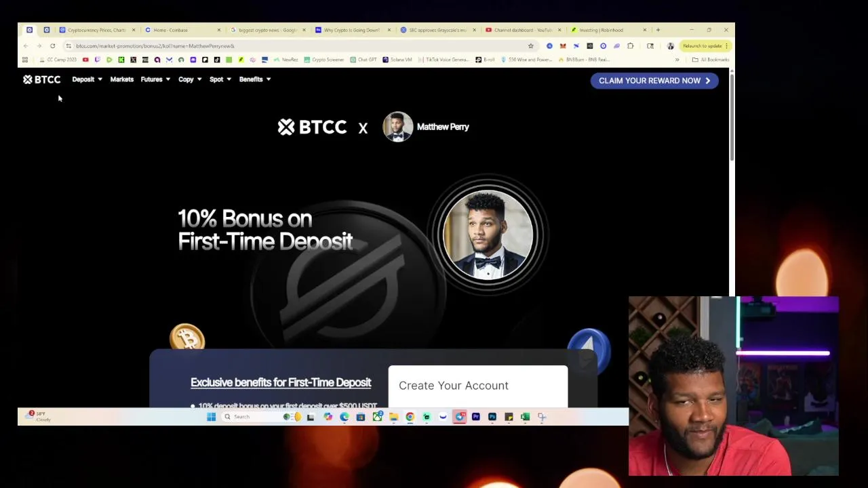Screen dimensions: 868x488
Task: Open Chat GPT bookmark
Action: point(363,60)
